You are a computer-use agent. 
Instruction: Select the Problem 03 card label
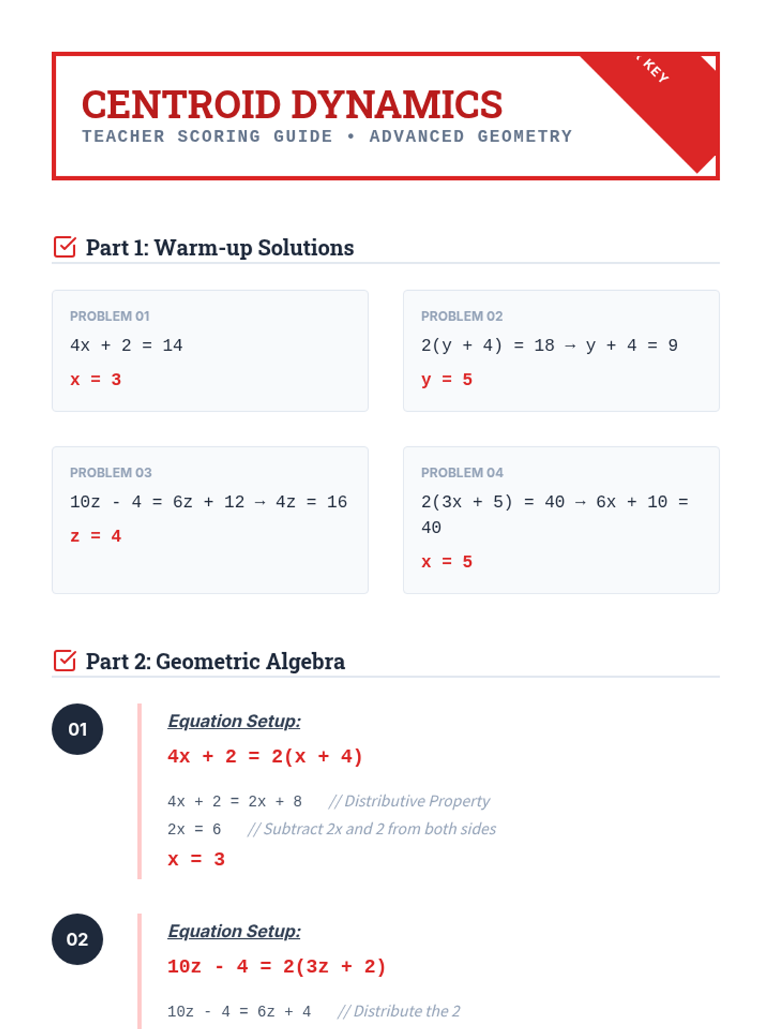(111, 473)
